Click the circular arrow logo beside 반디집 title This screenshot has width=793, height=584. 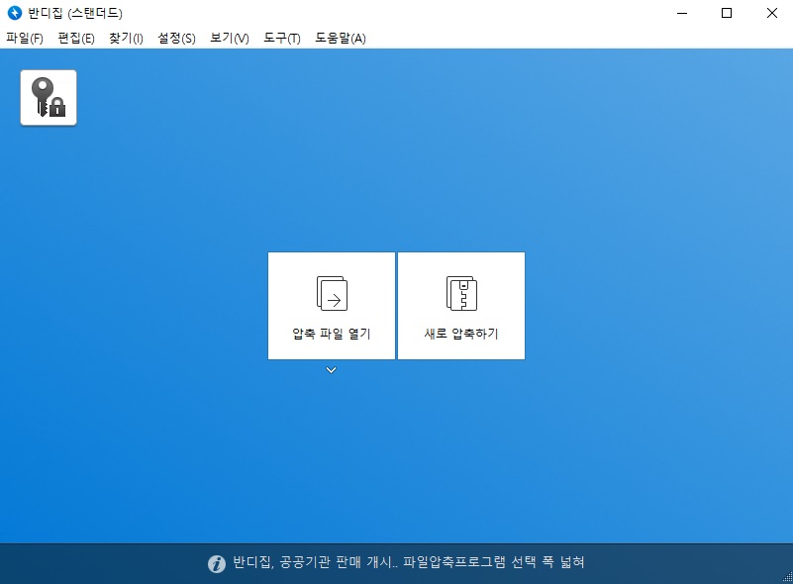[14, 13]
